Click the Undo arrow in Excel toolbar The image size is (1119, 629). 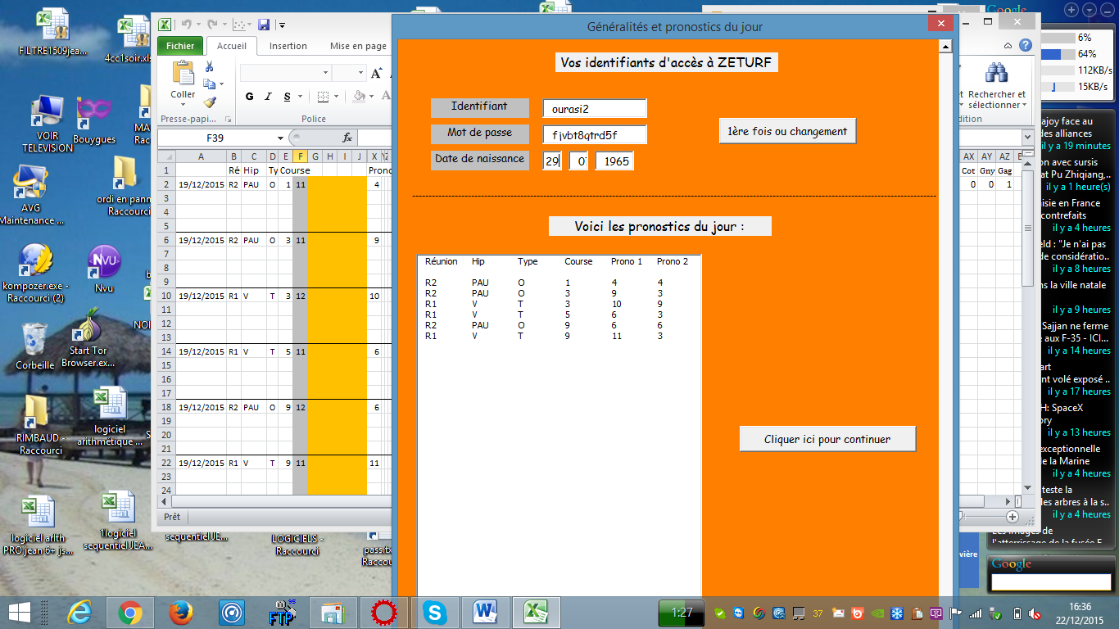click(x=186, y=25)
